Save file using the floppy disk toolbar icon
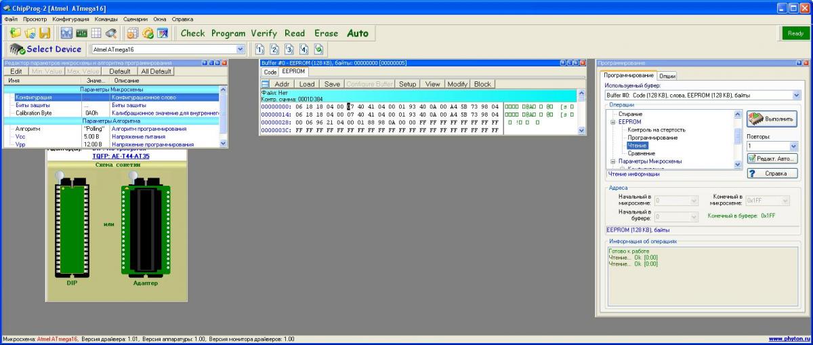 (x=45, y=33)
